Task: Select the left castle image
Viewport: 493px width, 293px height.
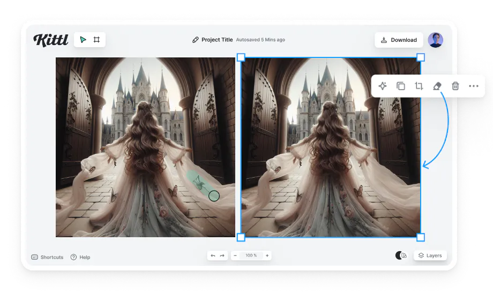Action: (145, 147)
